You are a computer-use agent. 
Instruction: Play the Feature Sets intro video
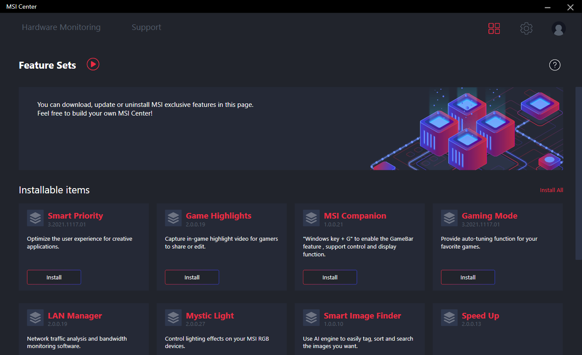(93, 64)
